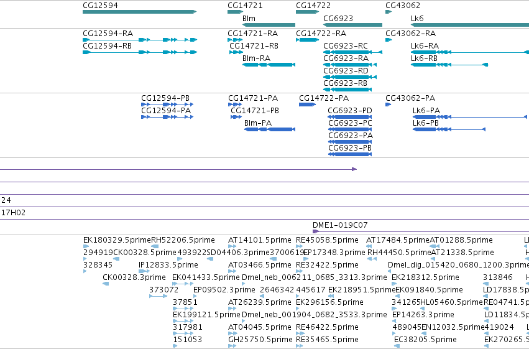Select transcript CG6923-RA
The image size is (529, 349).
click(350, 65)
